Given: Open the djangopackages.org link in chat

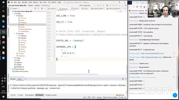Looking at the screenshot, I should (x=151, y=57).
